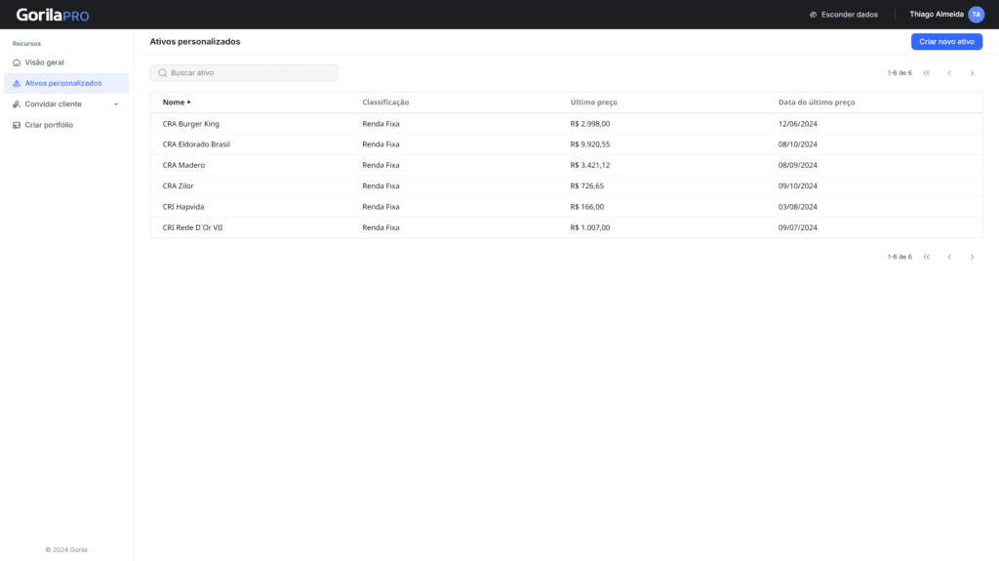Click the Ativos personalizados page title
The height and width of the screenshot is (561, 999).
click(195, 41)
